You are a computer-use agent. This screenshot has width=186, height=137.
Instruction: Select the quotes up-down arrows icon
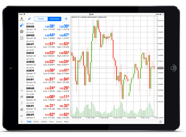(x=22, y=25)
